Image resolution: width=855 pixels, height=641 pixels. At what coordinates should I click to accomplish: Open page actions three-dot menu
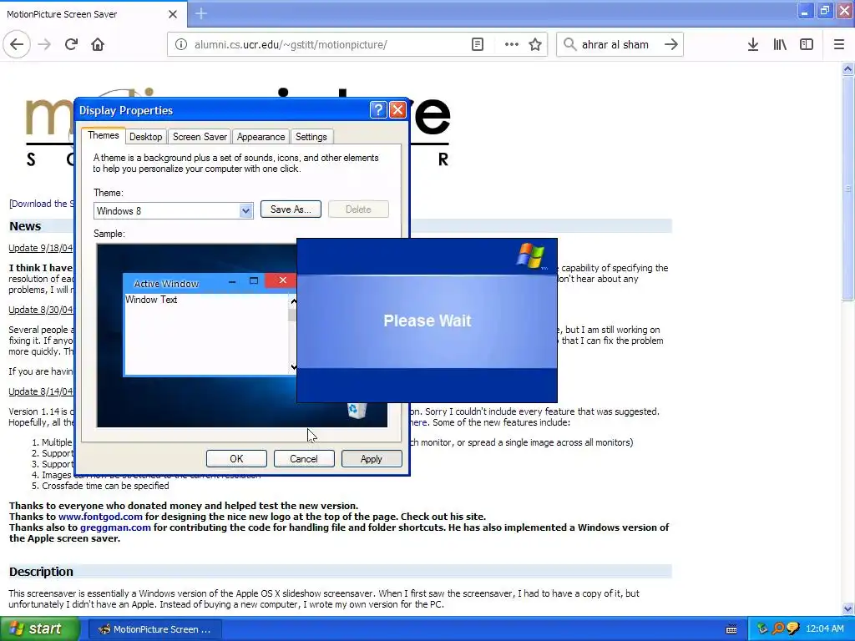pyautogui.click(x=512, y=45)
